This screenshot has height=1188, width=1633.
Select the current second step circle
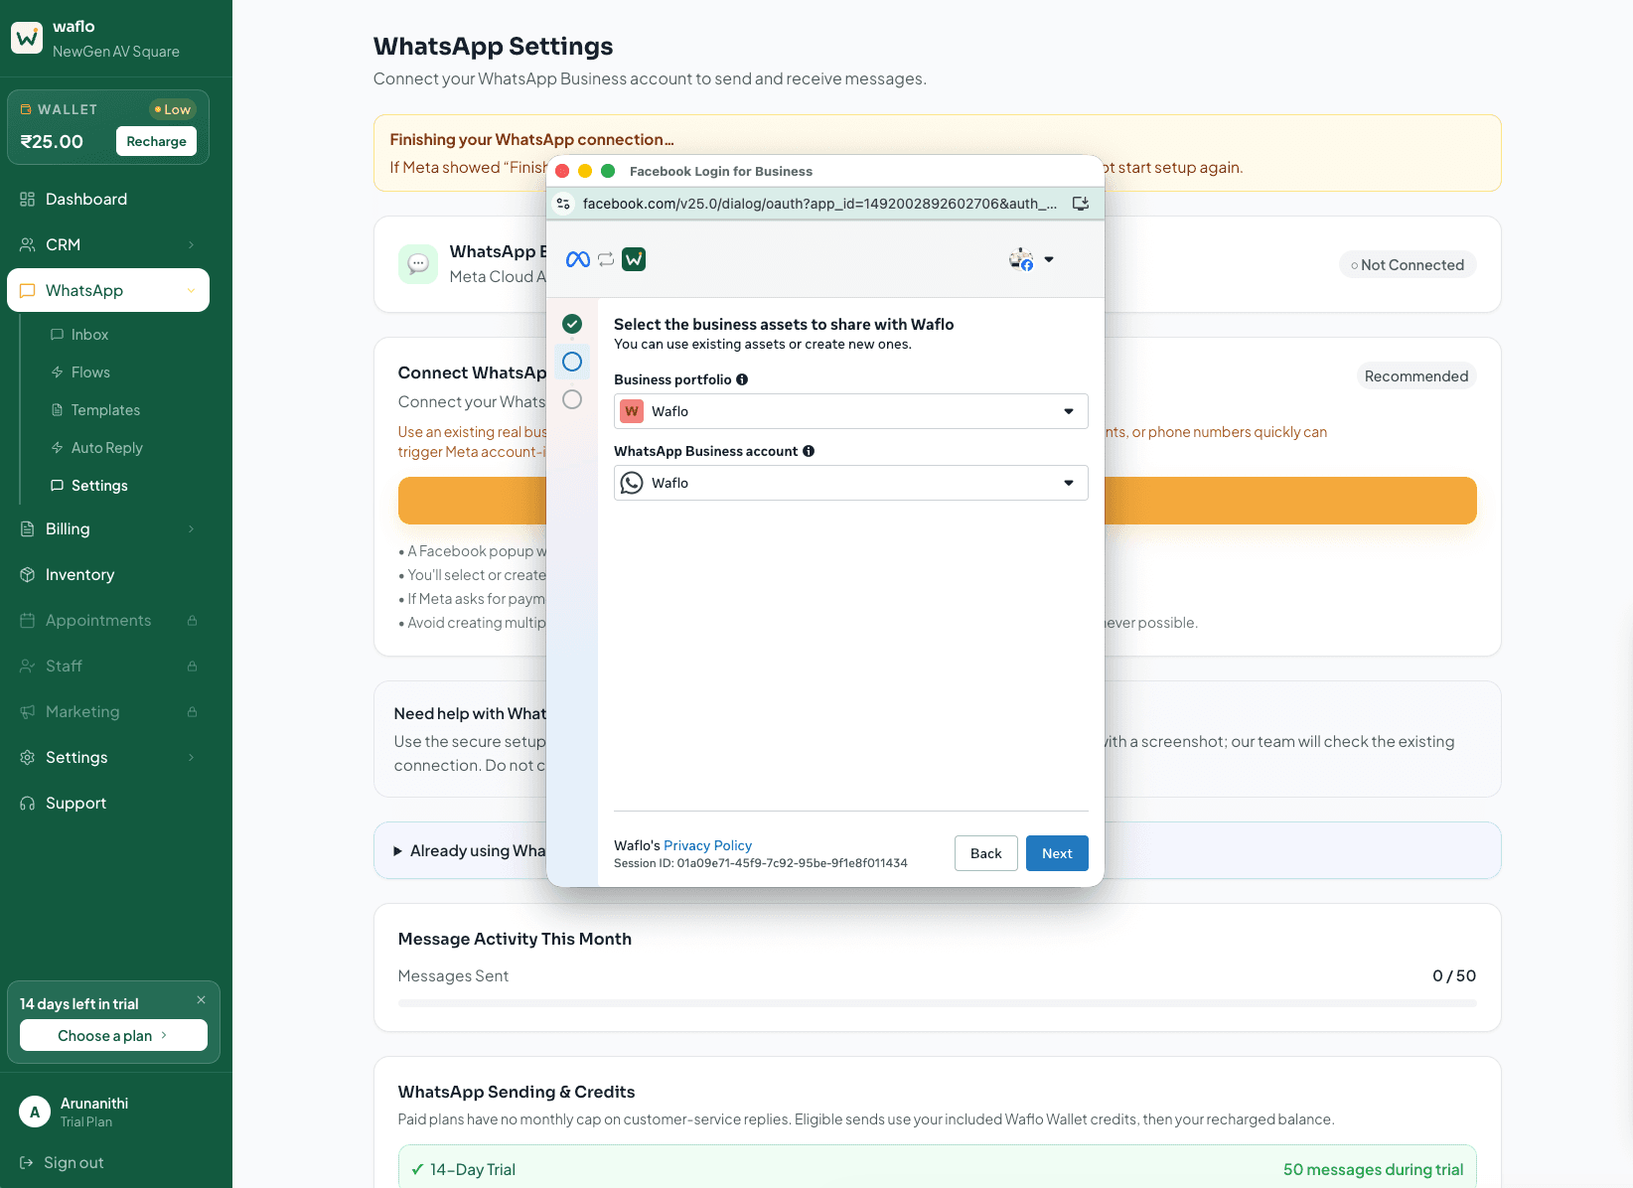(572, 362)
